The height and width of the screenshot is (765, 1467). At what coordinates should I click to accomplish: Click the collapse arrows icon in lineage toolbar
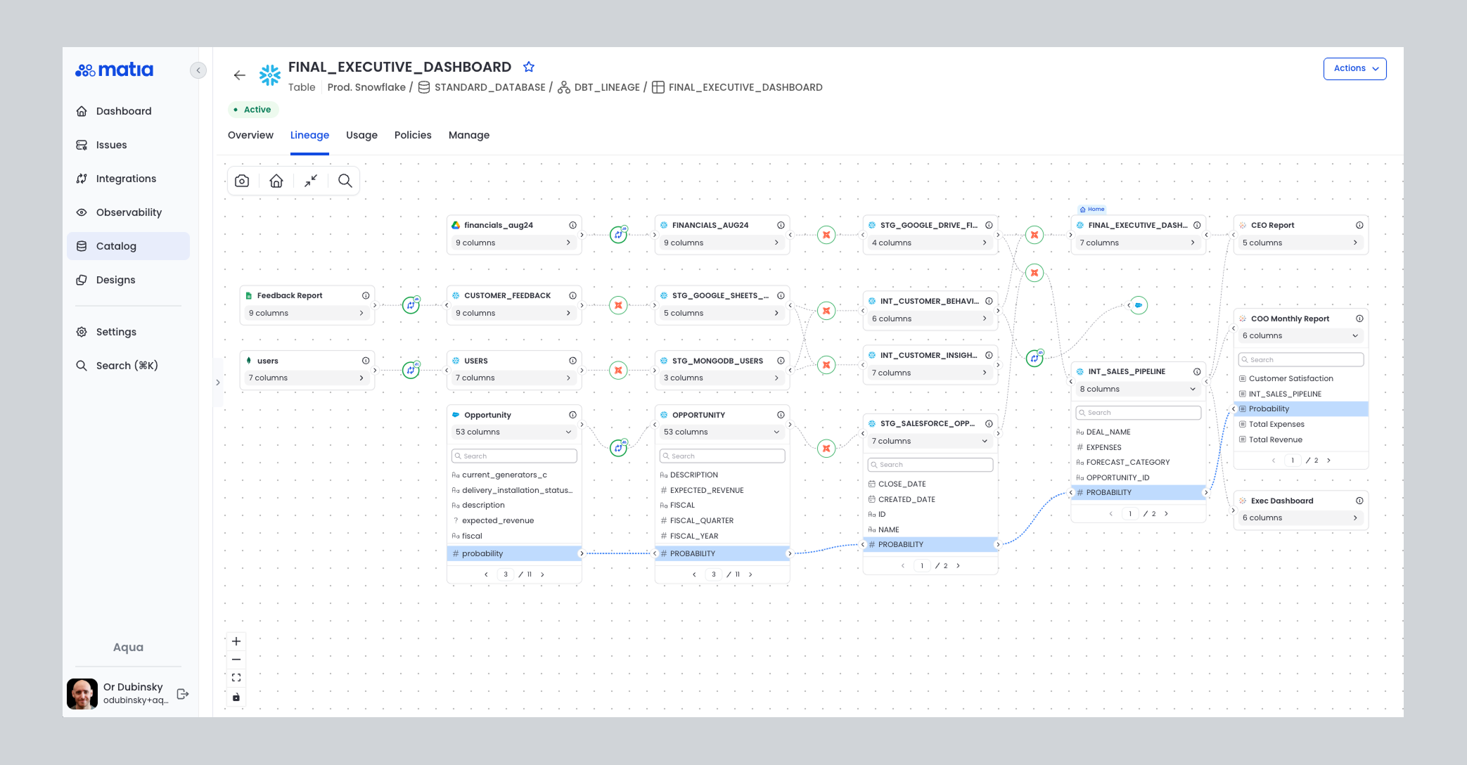(x=311, y=181)
